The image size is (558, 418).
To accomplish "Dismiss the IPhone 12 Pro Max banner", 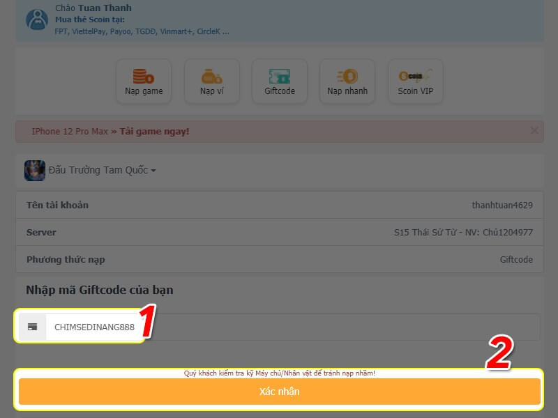I will coord(534,130).
